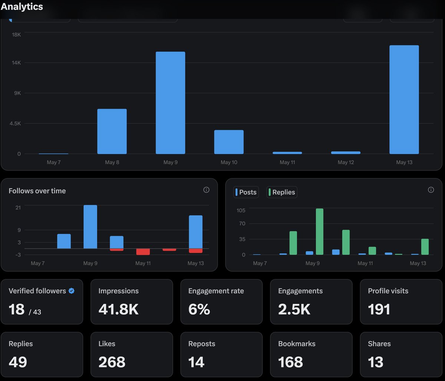Screen dimensions: 445x381
Task: Click the 35 axis label in Posts/Replies chart
Action: (242, 239)
